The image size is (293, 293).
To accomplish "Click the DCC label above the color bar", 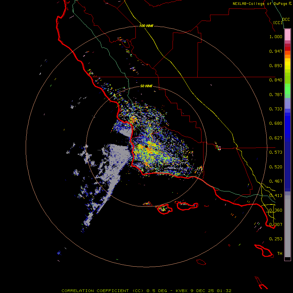I will click(x=286, y=20).
